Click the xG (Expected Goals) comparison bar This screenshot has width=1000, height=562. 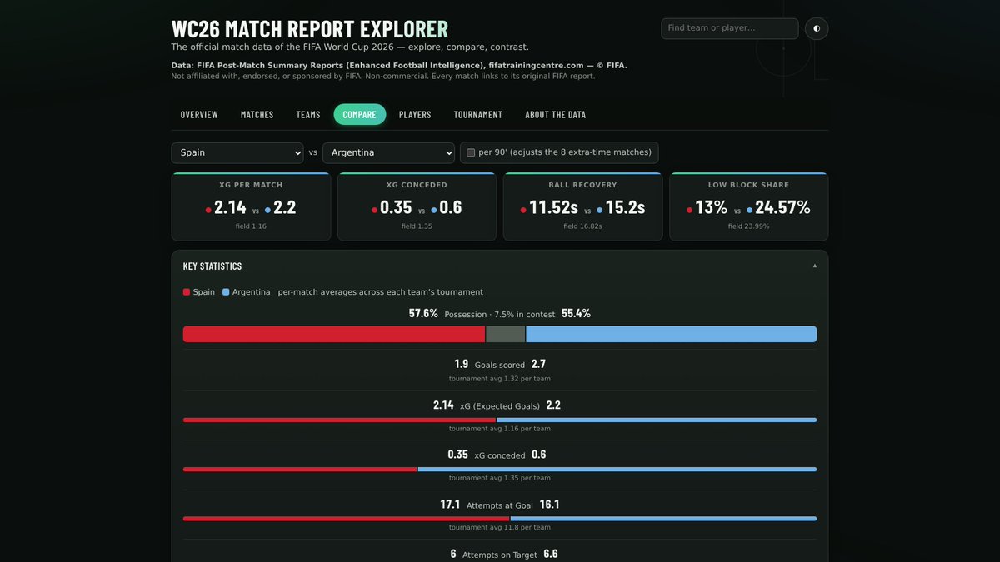(500, 420)
